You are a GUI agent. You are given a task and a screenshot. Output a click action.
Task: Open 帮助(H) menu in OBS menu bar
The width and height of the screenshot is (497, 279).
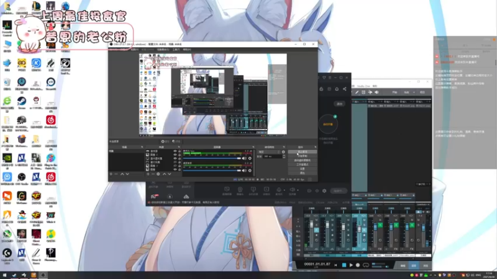(x=187, y=50)
